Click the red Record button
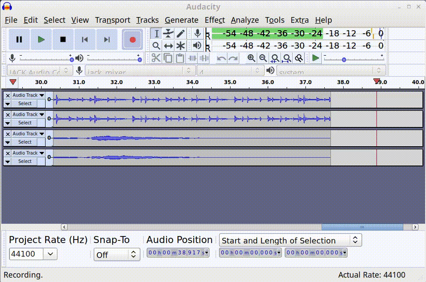 [132, 39]
